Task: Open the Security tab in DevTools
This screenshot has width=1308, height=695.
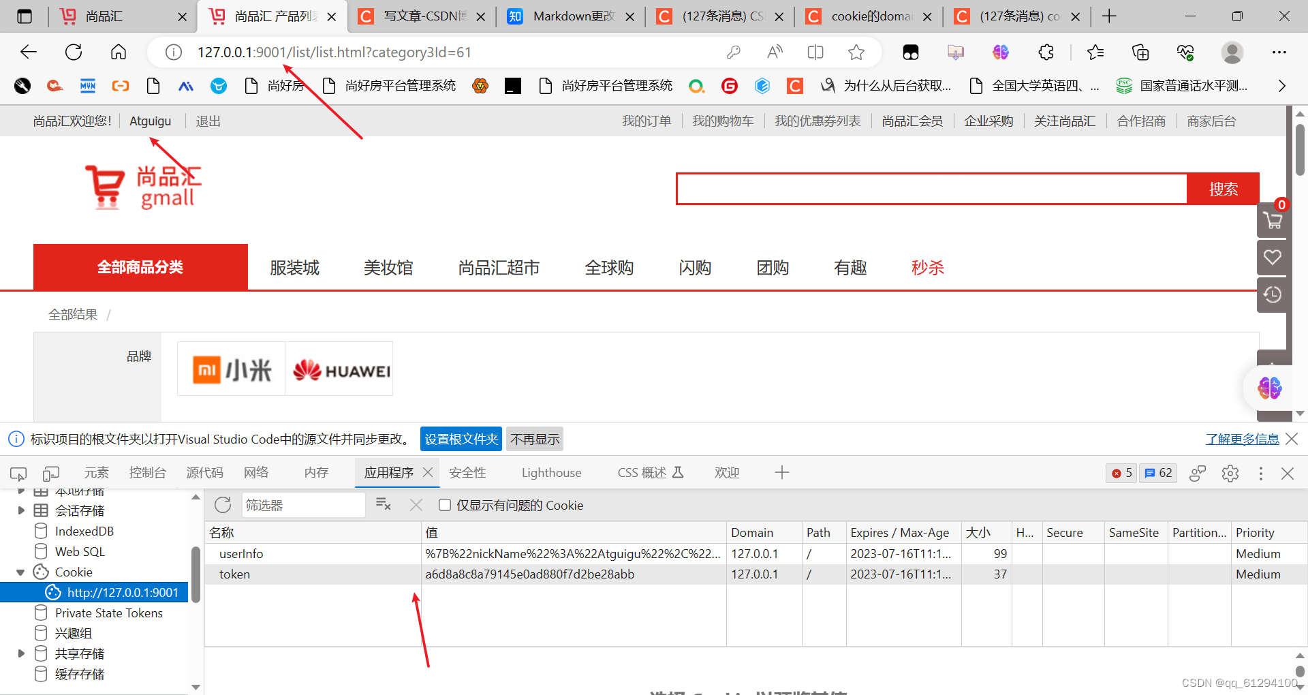Action: coord(467,473)
